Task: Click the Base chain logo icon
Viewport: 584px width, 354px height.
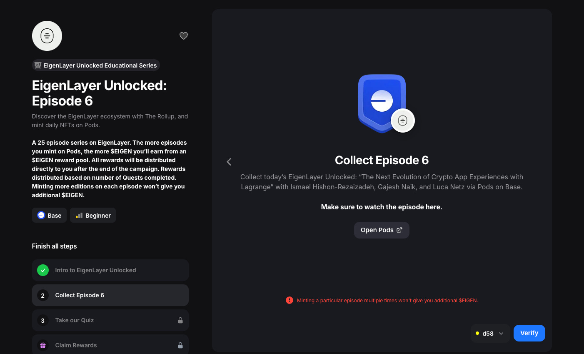Action: pos(41,215)
